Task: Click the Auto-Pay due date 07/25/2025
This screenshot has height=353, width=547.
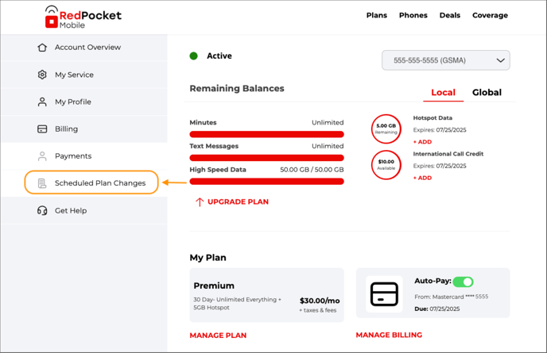Action: 444,309
